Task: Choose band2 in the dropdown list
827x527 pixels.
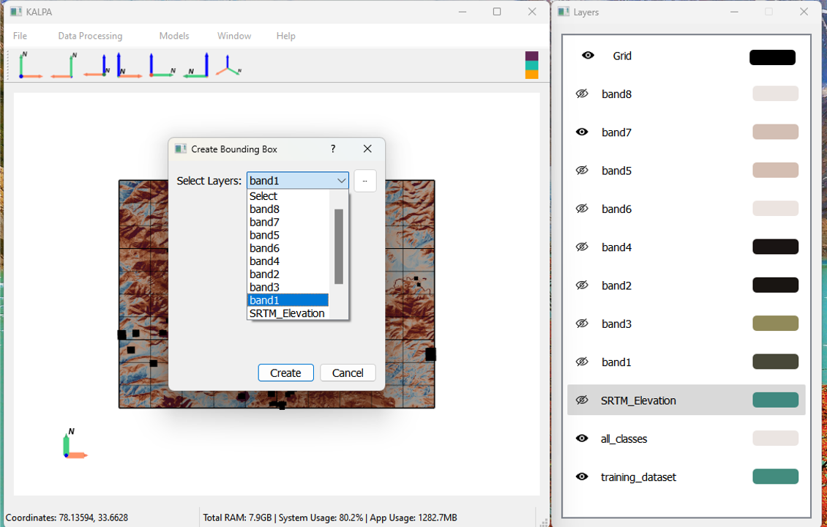Action: coord(288,274)
